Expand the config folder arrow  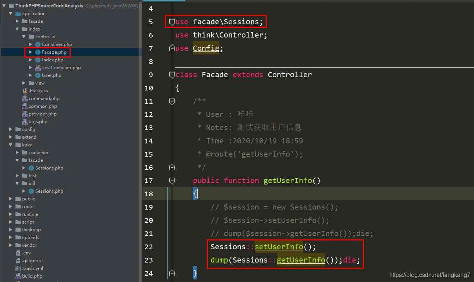(x=11, y=129)
